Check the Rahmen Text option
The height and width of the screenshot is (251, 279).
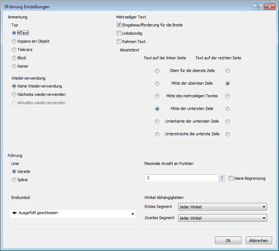click(119, 42)
